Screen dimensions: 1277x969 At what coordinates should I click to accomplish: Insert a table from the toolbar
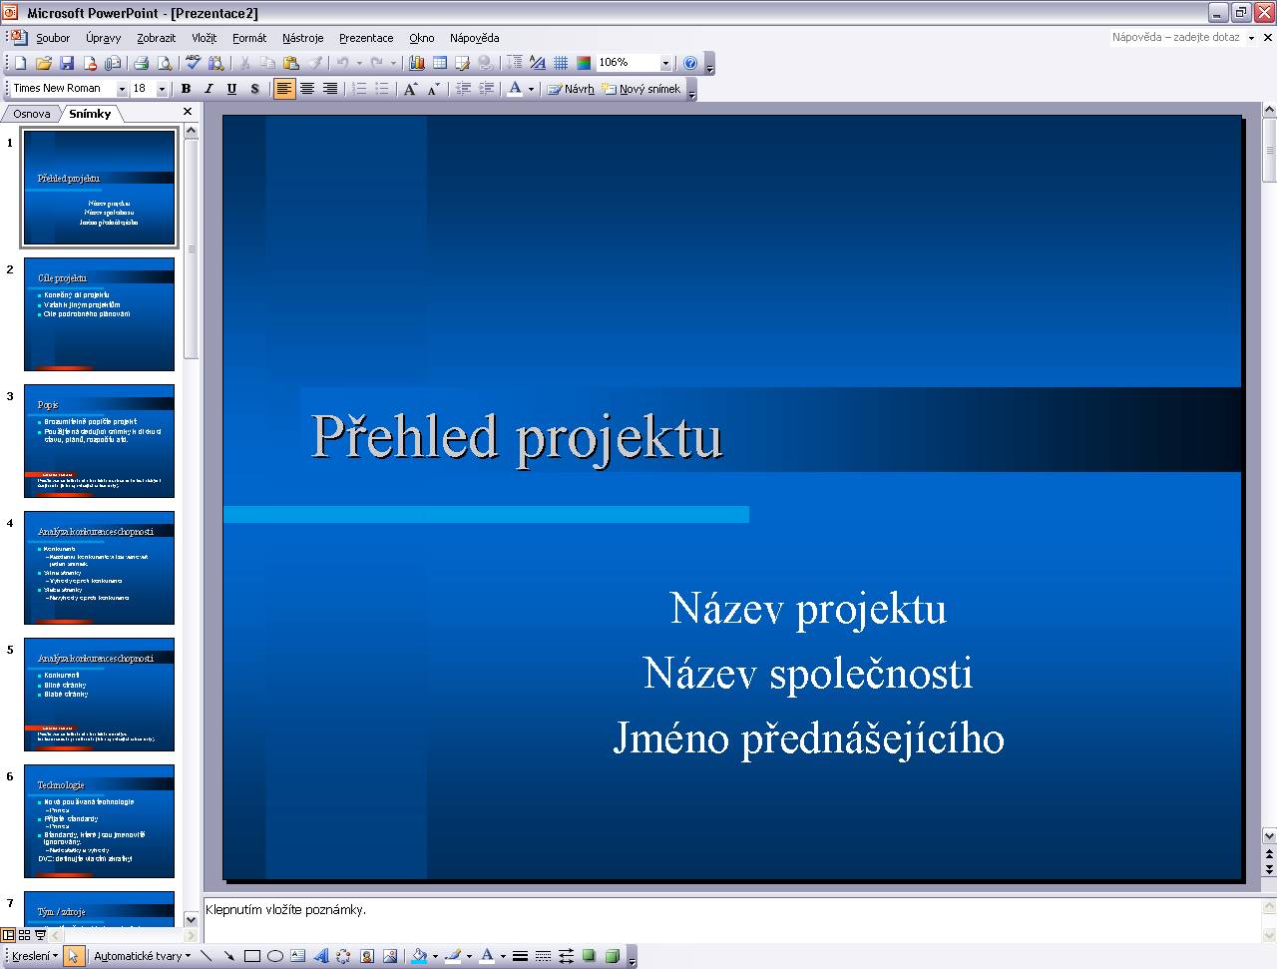pos(439,62)
